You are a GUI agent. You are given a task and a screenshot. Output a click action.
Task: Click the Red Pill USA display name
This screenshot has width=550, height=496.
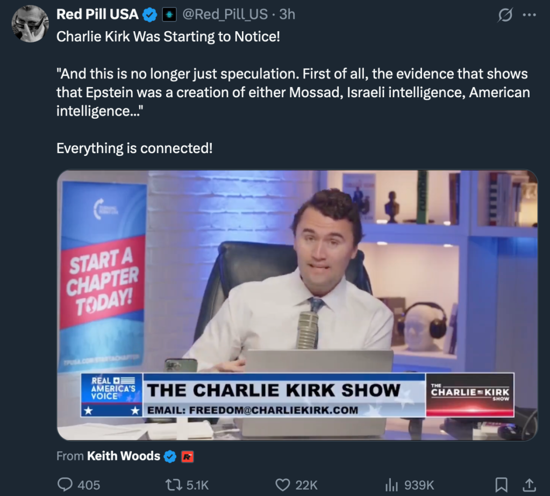[97, 15]
